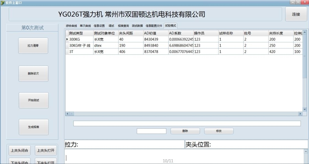Click the table's horizontal scrollbar right arrow
This screenshot has width=309, height=164.
click(x=300, y=114)
